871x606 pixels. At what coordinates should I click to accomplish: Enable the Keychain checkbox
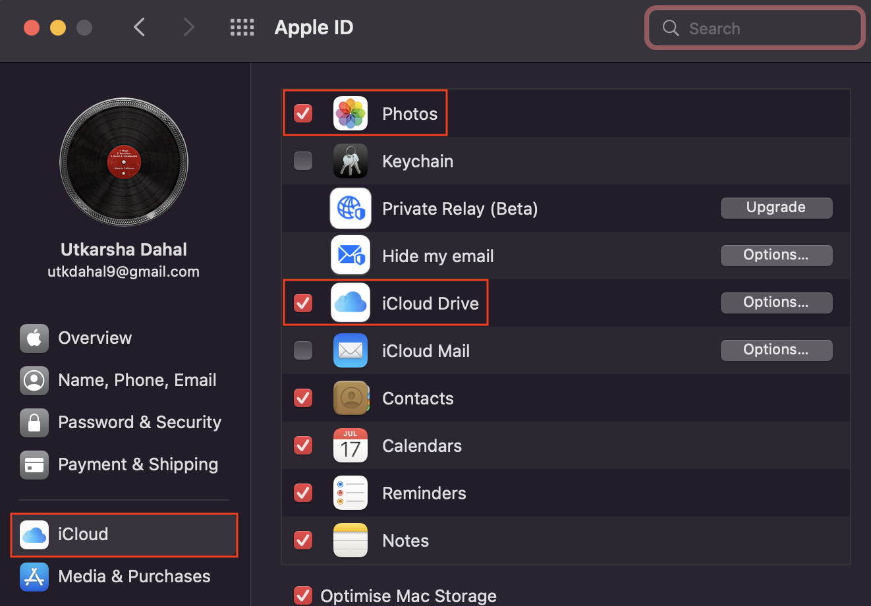tap(303, 161)
